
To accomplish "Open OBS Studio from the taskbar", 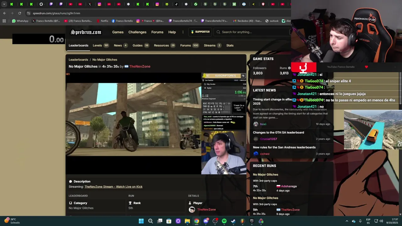I will point(215,221).
